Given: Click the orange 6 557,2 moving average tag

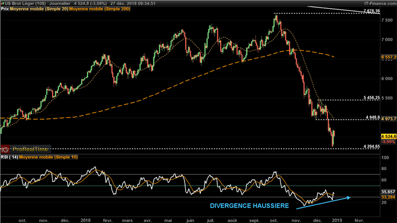Looking at the screenshot, I should coord(389,57).
